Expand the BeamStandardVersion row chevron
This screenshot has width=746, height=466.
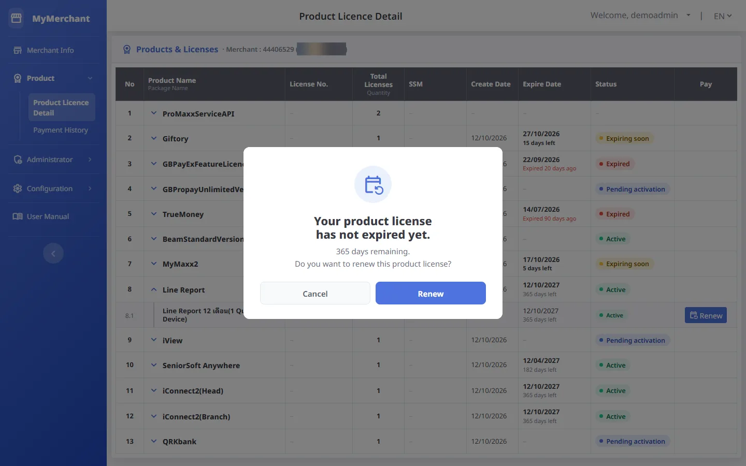(x=154, y=239)
